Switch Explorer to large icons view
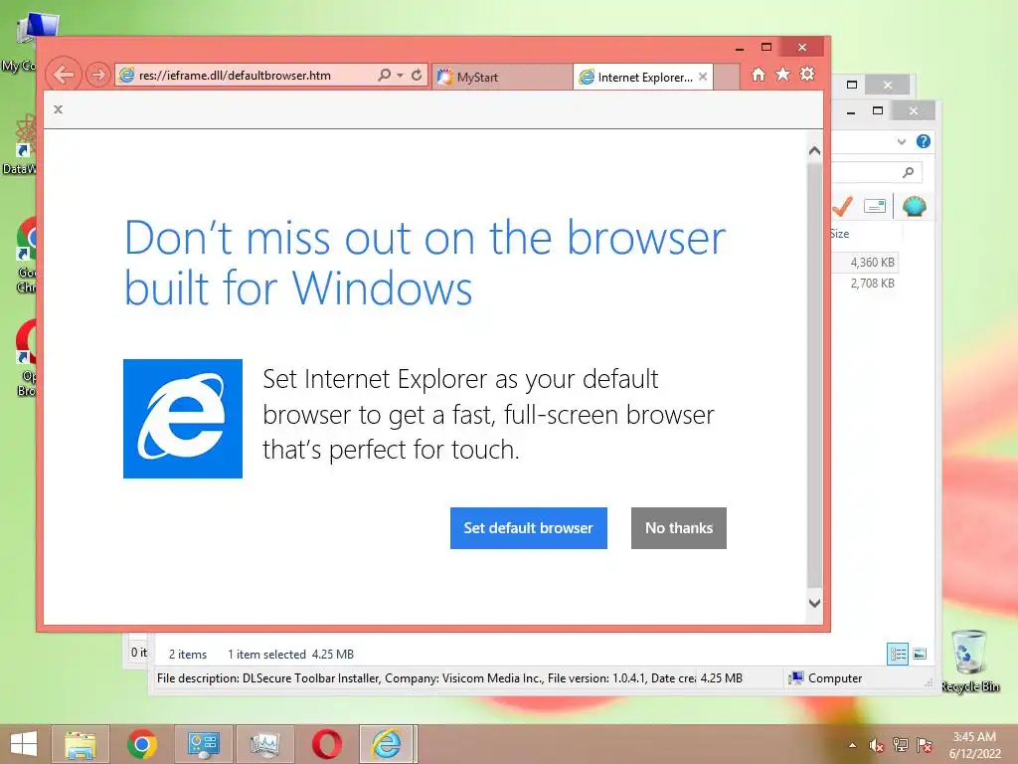The width and height of the screenshot is (1018, 764). pyautogui.click(x=920, y=654)
